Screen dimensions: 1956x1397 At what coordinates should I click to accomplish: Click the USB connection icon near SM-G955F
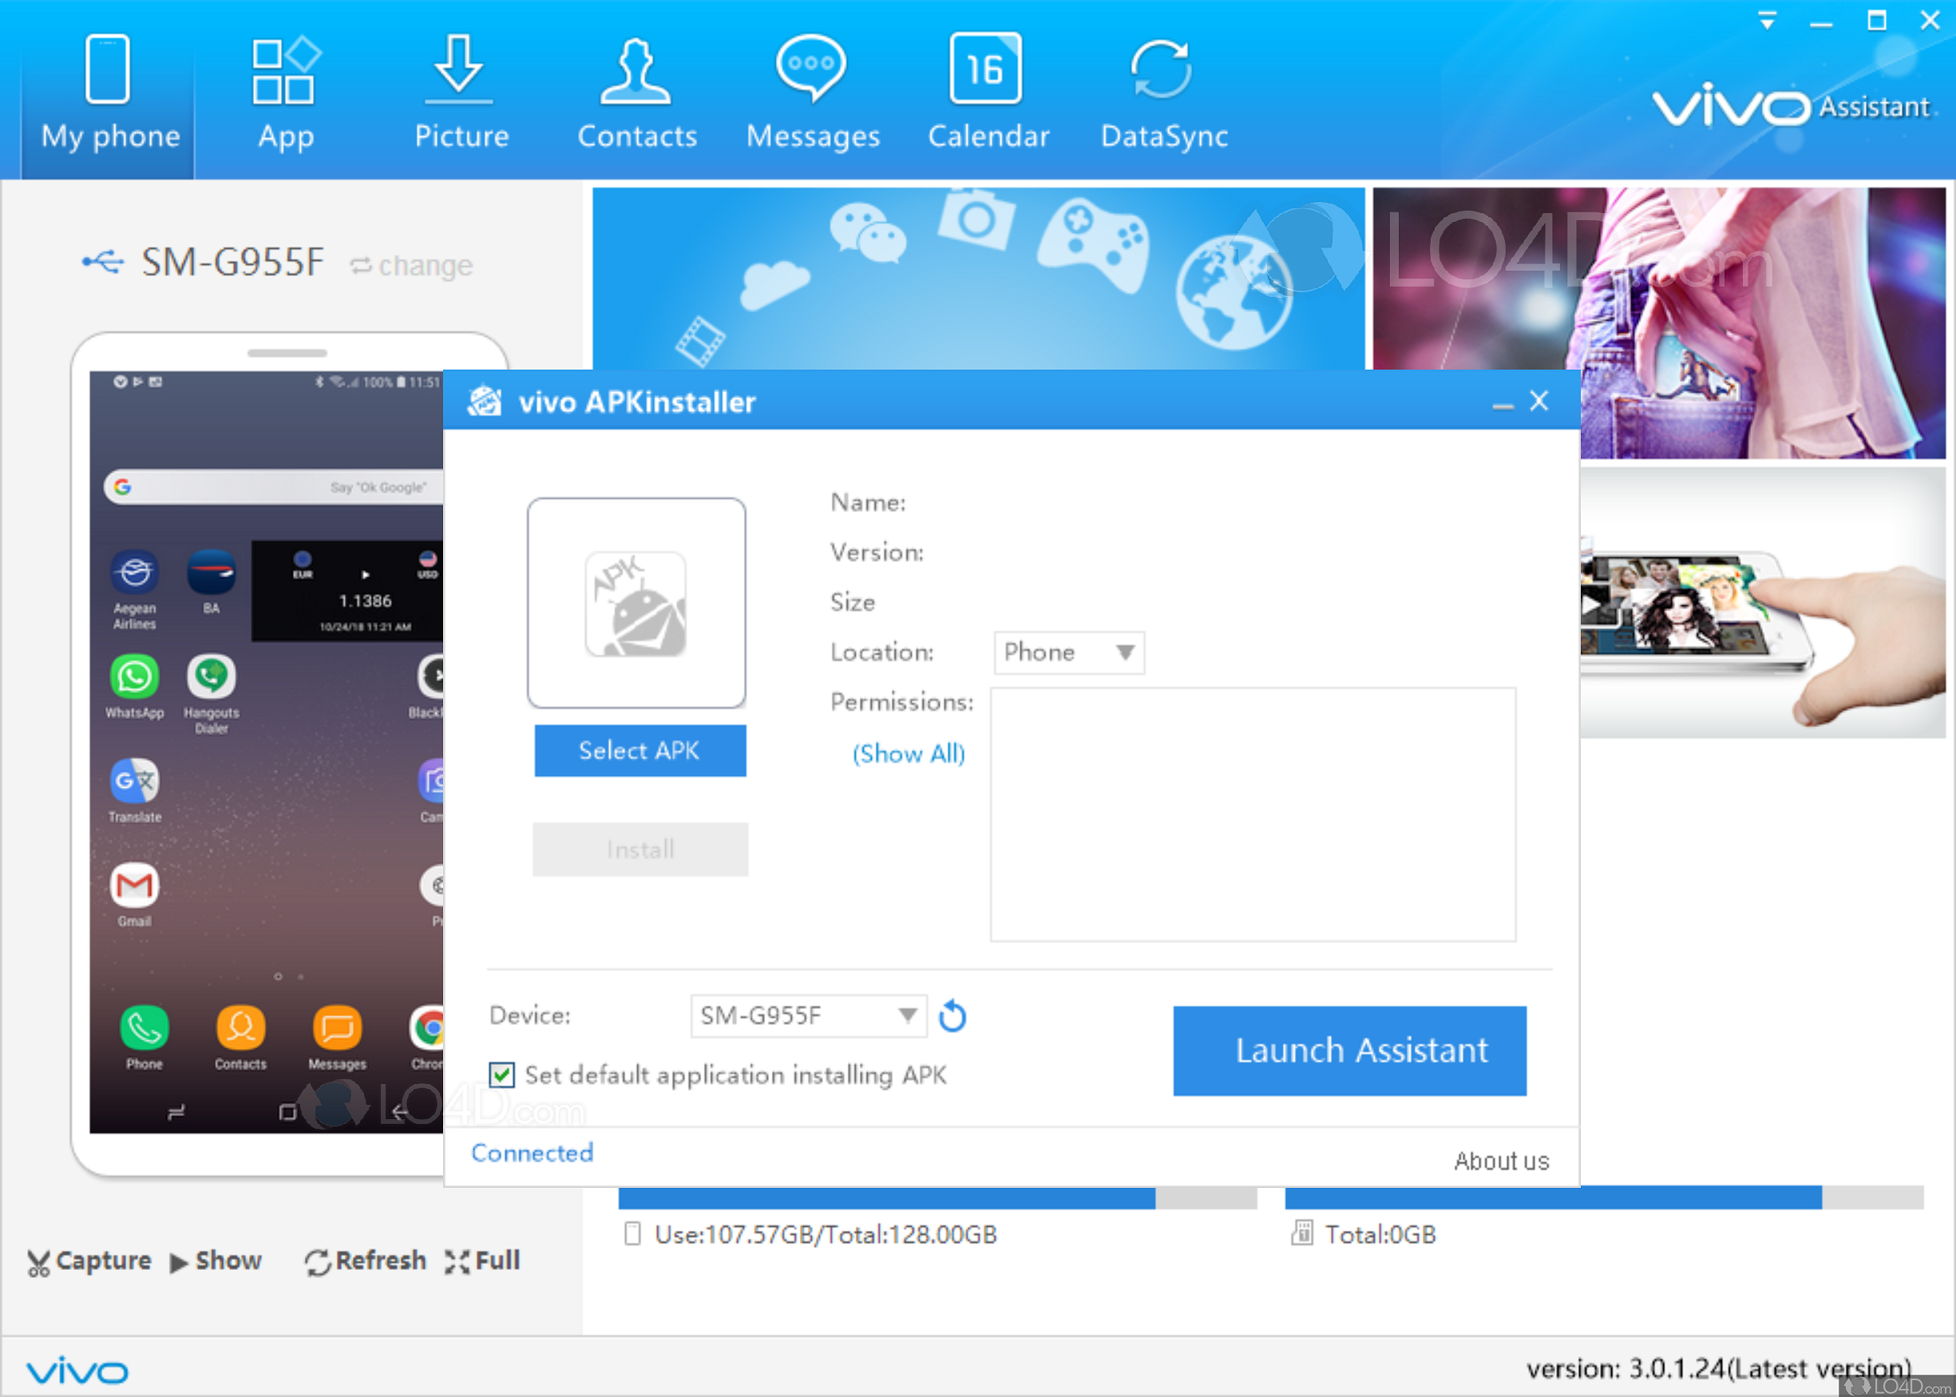105,263
